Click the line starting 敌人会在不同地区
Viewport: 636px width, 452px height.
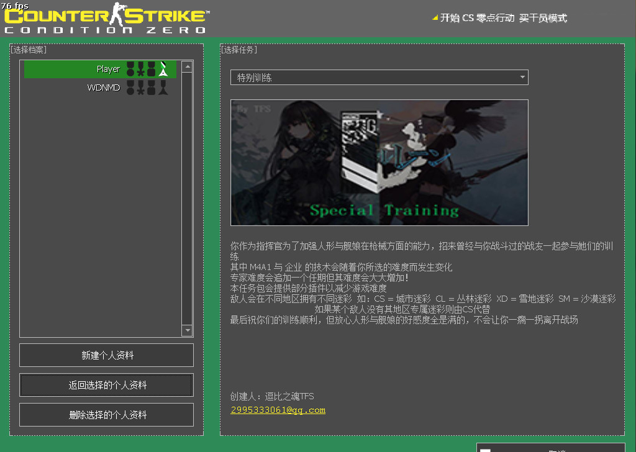[x=422, y=299]
